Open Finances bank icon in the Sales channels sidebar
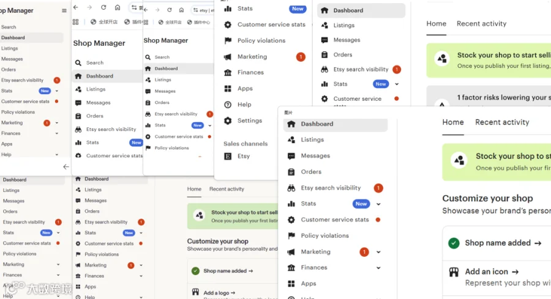 [x=228, y=73]
